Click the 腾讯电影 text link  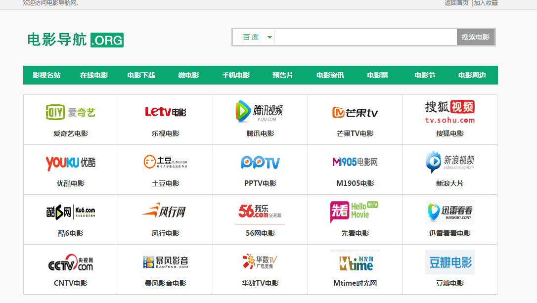pos(260,133)
